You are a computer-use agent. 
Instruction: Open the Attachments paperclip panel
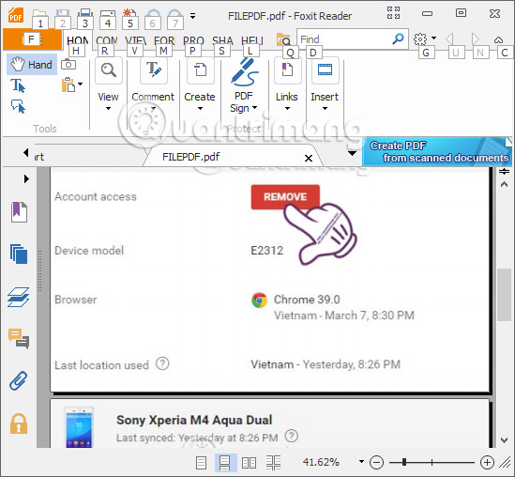coord(19,380)
